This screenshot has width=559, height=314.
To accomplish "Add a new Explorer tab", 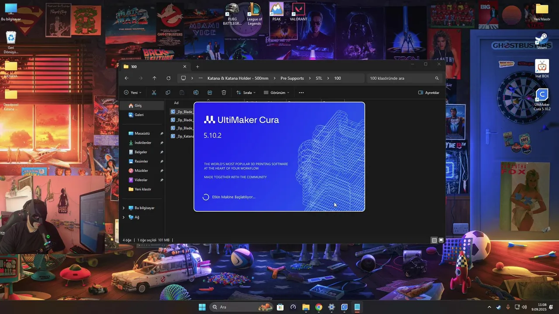I will (197, 67).
